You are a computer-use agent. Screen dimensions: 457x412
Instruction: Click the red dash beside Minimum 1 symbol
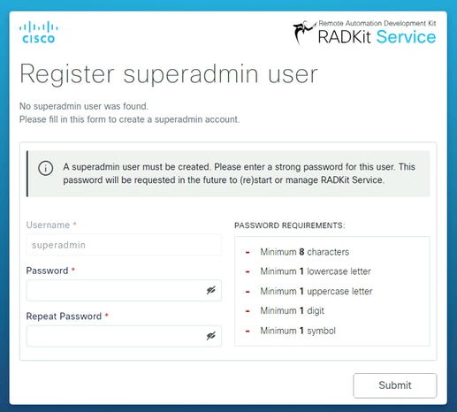248,332
